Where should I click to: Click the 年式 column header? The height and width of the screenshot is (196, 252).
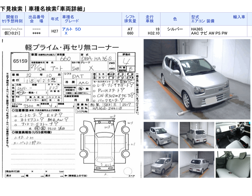pos(55,19)
